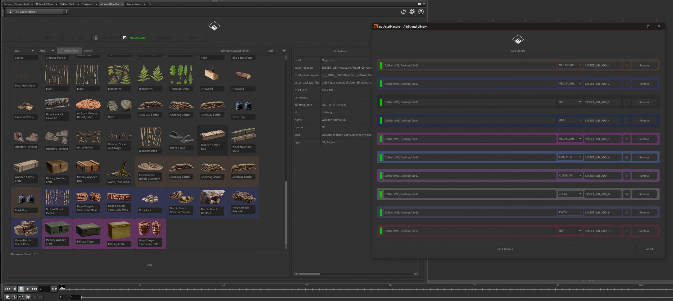Click the realtime toggle clock icon

tap(28, 297)
